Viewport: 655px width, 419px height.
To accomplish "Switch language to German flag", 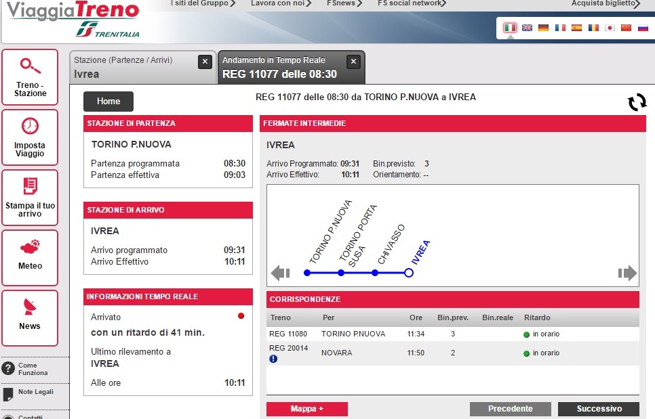I will pos(543,28).
